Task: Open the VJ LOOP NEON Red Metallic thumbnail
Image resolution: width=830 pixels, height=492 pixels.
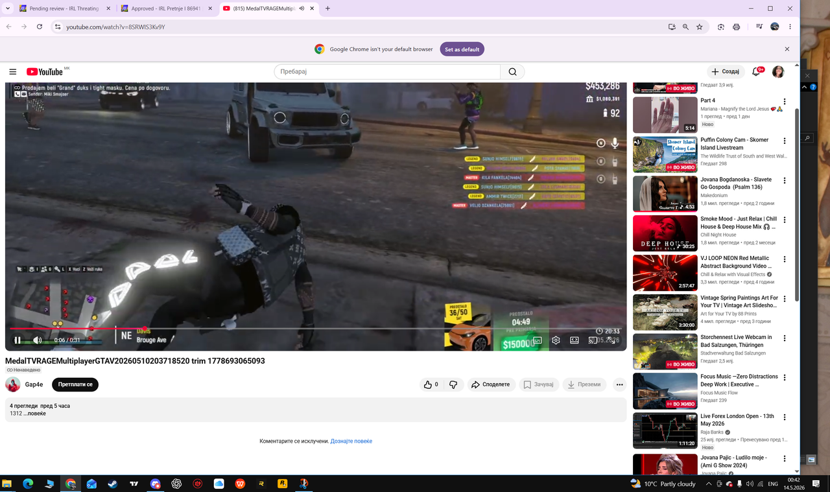Action: (x=665, y=273)
